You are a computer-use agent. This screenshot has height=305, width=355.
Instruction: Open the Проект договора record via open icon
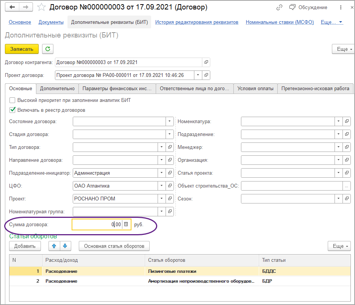click(x=206, y=75)
